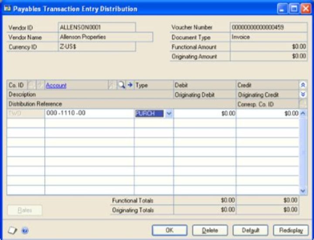This screenshot has height=240, width=314.
Task: Open the PURCH distribution Type dropdown
Action: click(169, 113)
